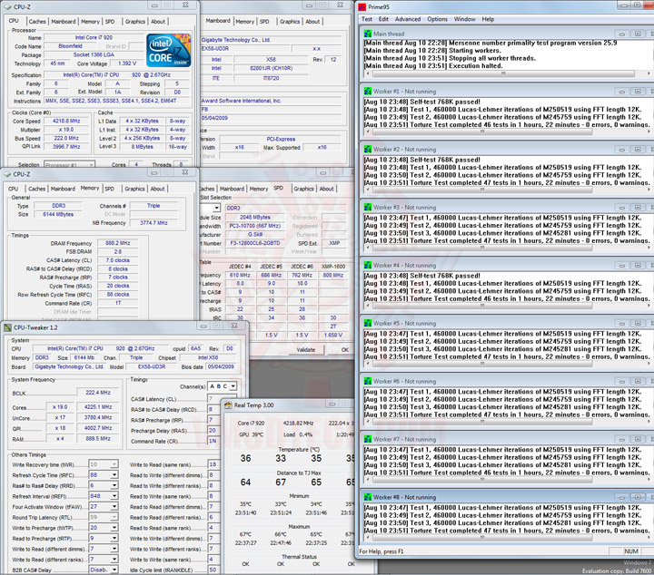The height and width of the screenshot is (575, 654).
Task: Open the Options menu in Prime95
Action: pos(437,19)
